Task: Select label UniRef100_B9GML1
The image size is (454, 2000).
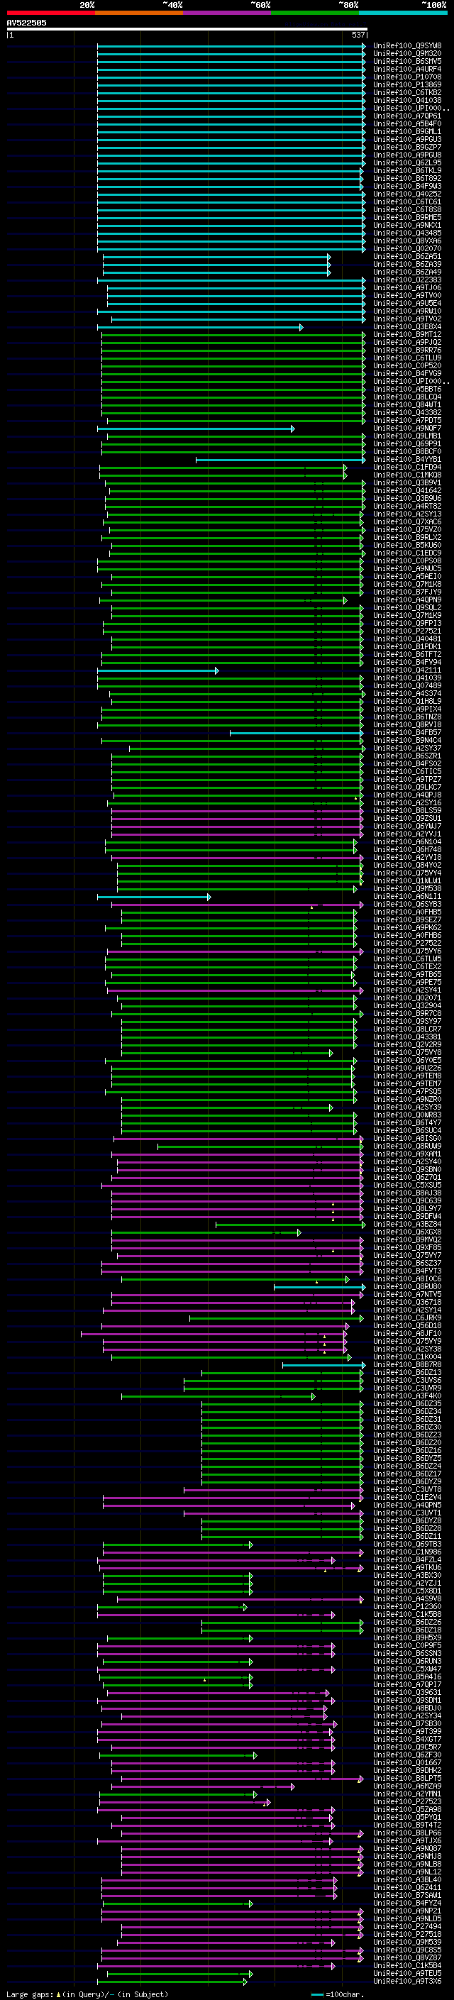Action: click(407, 132)
